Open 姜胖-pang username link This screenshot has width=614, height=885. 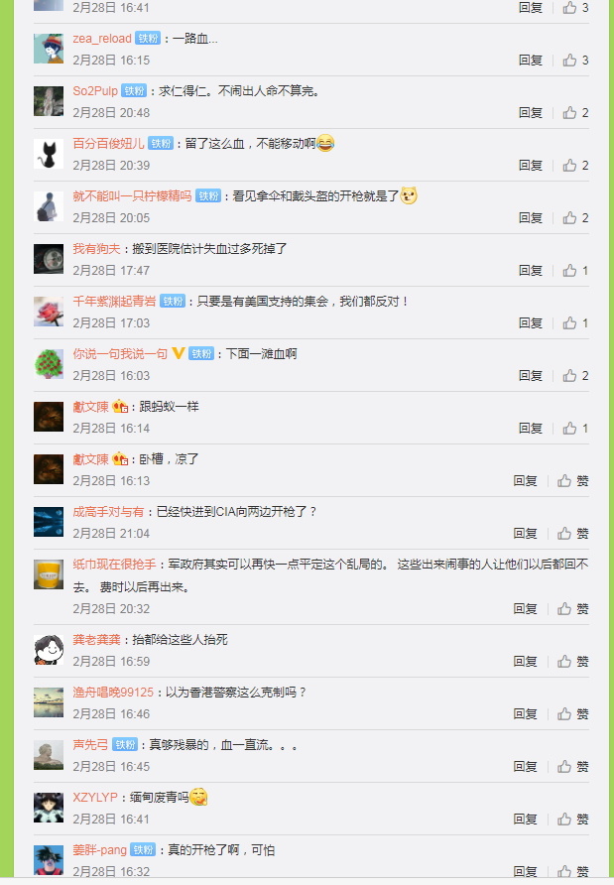coord(99,850)
